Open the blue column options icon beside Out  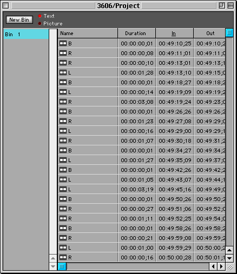[x=229, y=33]
